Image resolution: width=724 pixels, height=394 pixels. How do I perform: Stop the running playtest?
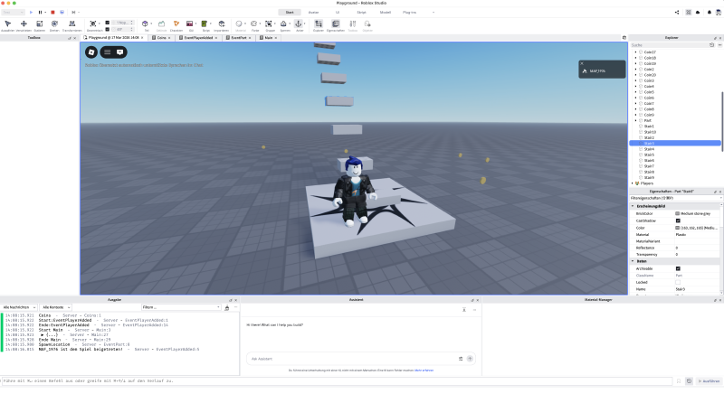click(52, 13)
